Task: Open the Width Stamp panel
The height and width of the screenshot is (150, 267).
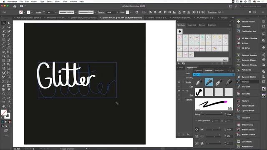Action: click(x=247, y=125)
